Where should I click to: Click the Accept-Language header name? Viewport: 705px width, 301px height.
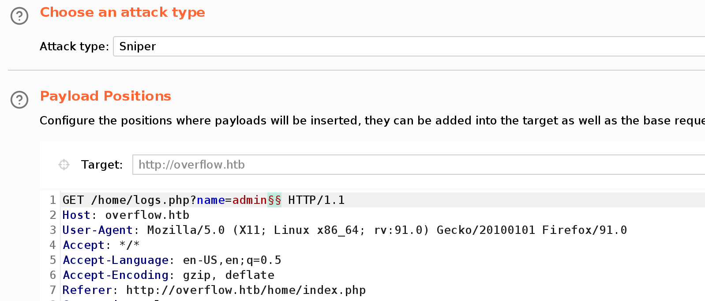tap(115, 260)
